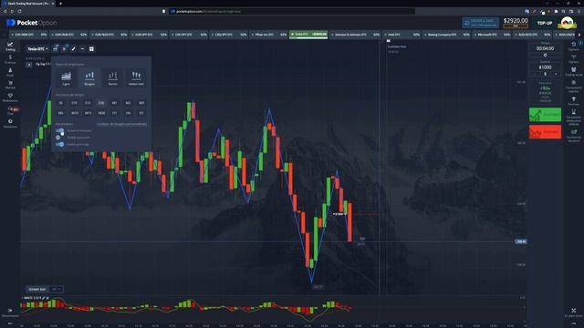Switch to Johnson & Johnson OTC asset tab
Screen dimensions: 584x328
355,35
